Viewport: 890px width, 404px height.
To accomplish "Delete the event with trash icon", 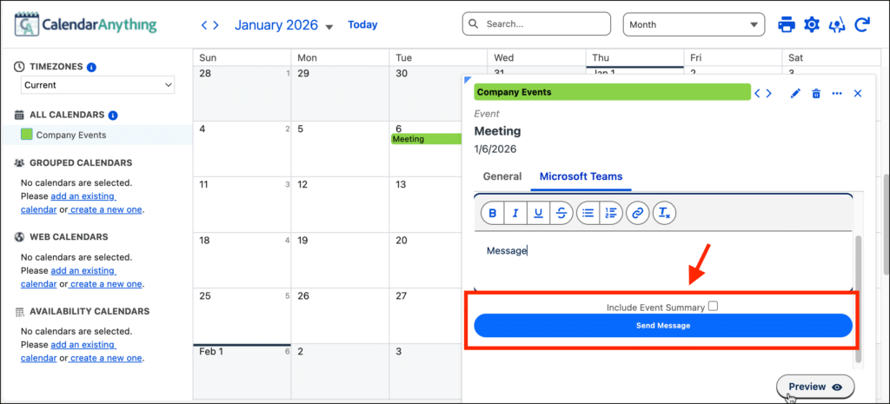I will [x=815, y=93].
